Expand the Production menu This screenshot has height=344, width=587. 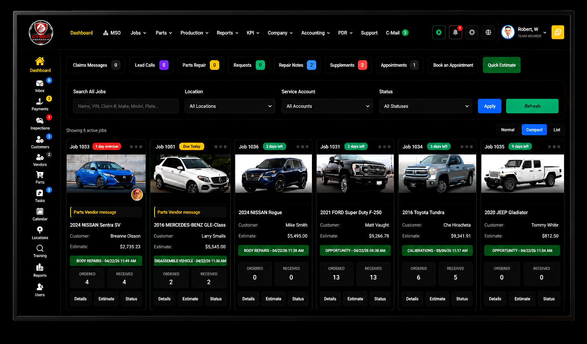[x=195, y=33]
